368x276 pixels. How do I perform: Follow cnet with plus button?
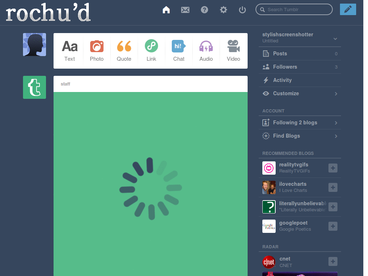click(x=333, y=262)
